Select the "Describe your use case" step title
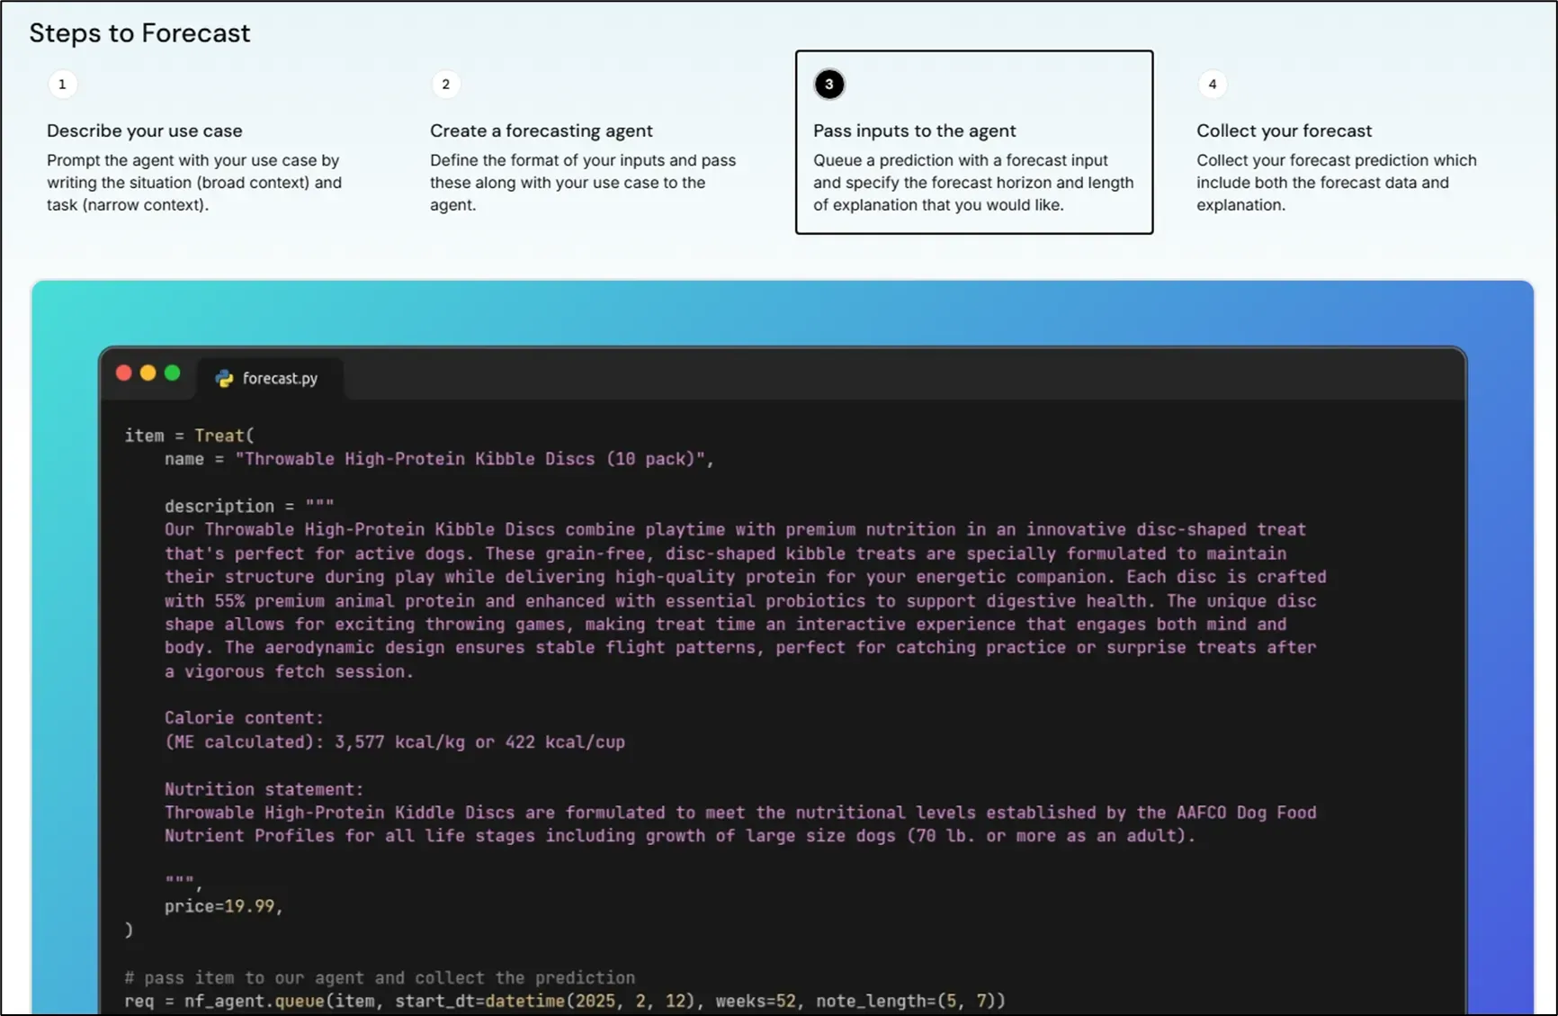The width and height of the screenshot is (1558, 1016). tap(144, 130)
